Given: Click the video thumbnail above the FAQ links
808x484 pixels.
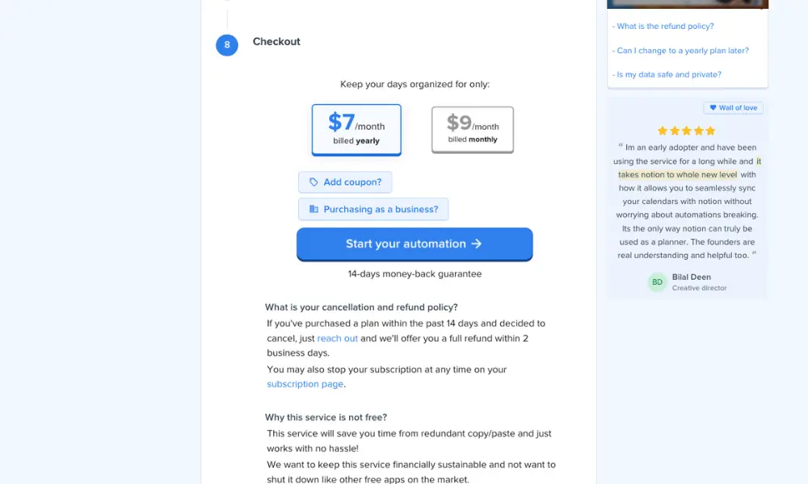Looking at the screenshot, I should 688,4.
